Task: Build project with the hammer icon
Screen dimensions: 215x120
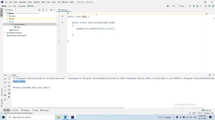Action: [174, 6]
